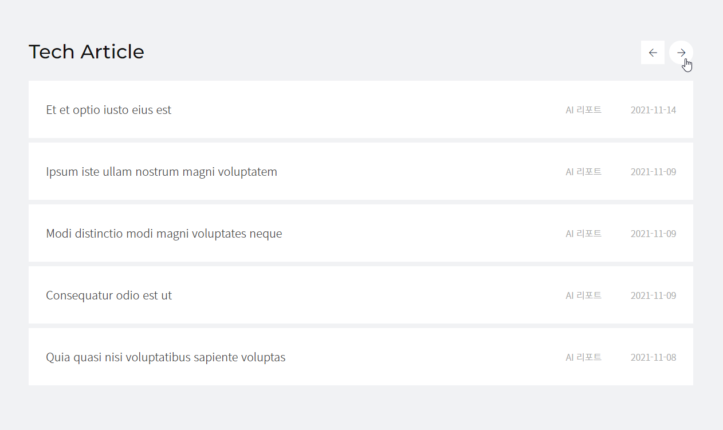Click the previous arrow button
Screen dimensions: 723x430
[653, 53]
